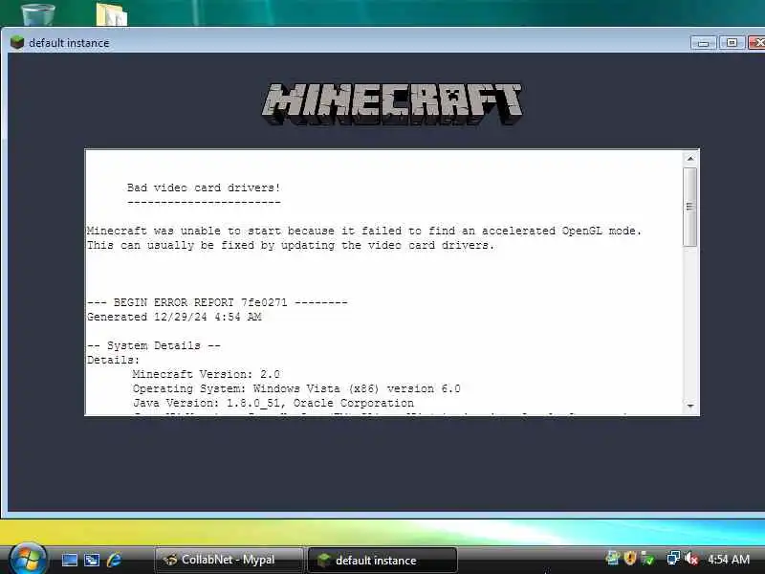The height and width of the screenshot is (574, 765).
Task: Click the error report scrollbar down arrow
Action: pyautogui.click(x=690, y=406)
